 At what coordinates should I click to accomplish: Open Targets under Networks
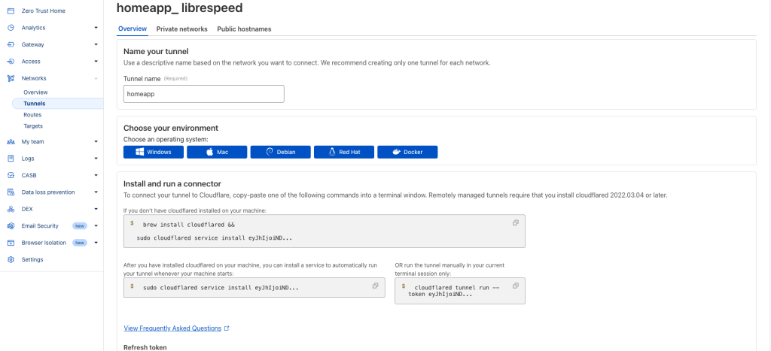point(33,126)
